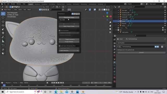Screen dimensions: 167x94
Task: Toggle the camera view icon
Action: tap(110, 29)
